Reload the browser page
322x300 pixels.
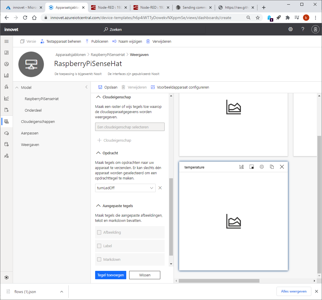point(25,18)
